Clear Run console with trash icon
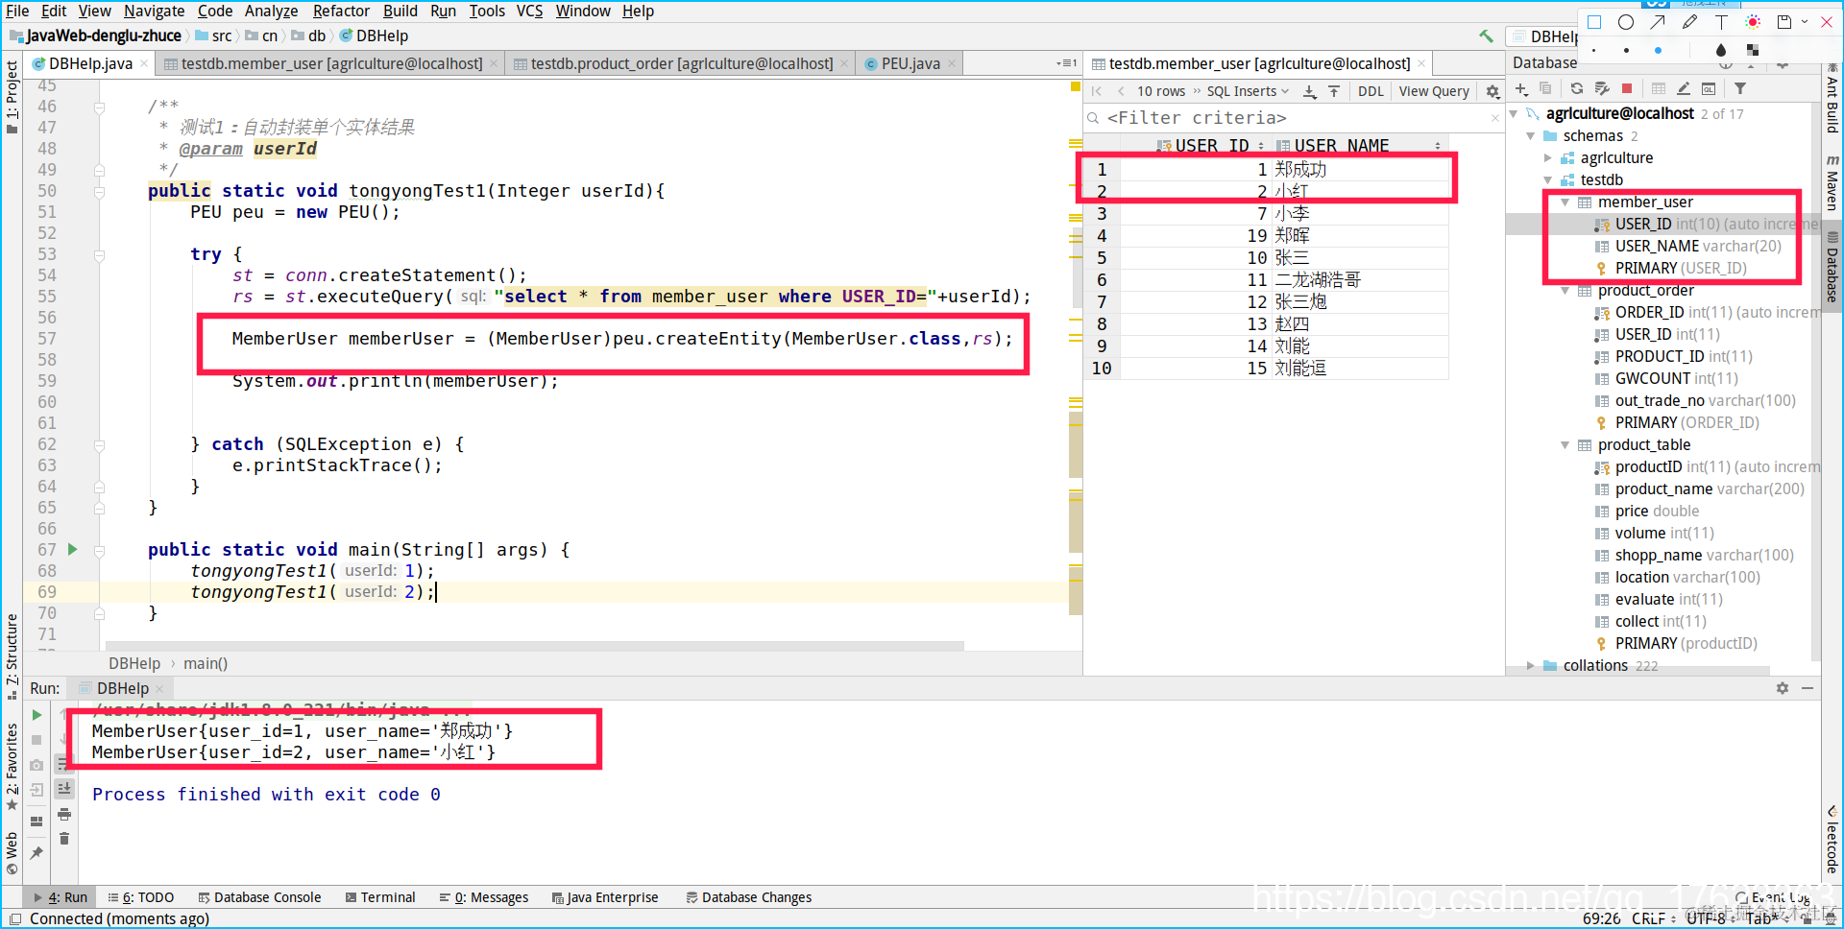Image resolution: width=1844 pixels, height=929 pixels. tap(64, 839)
